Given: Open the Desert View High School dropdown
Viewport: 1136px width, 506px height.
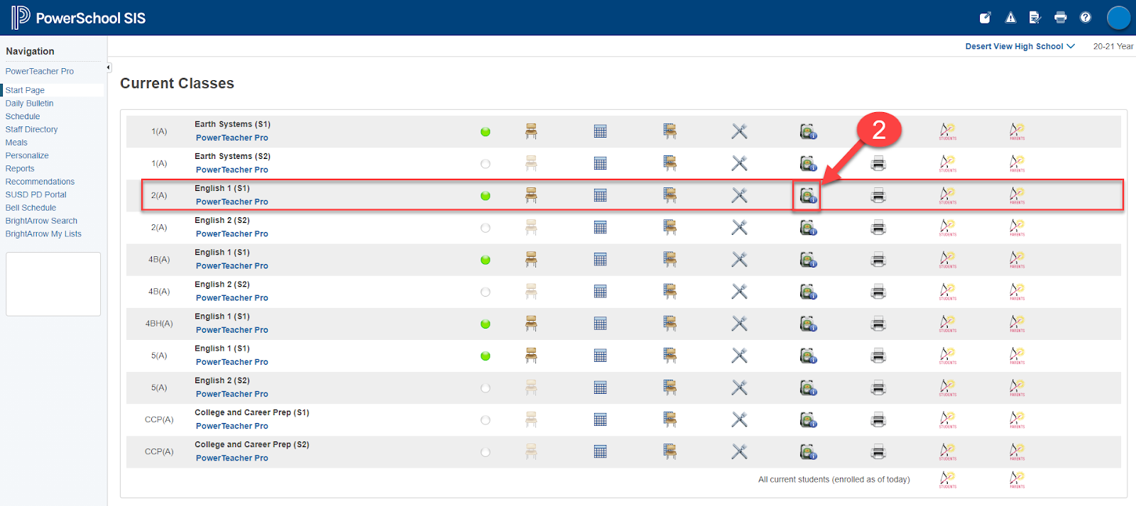Looking at the screenshot, I should [x=1020, y=46].
